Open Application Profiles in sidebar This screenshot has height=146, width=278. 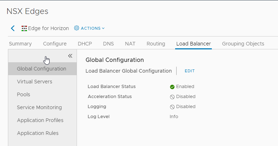[42, 120]
